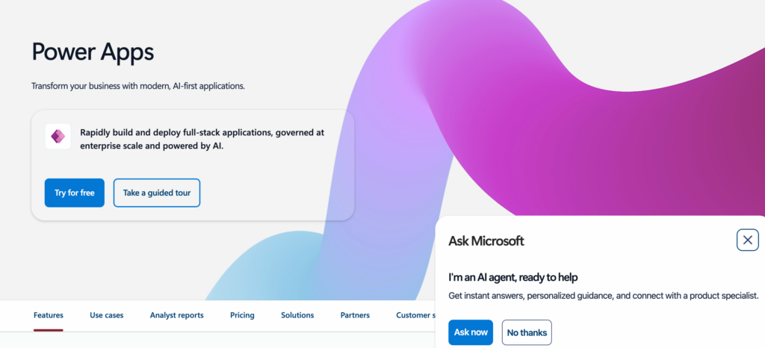Switch to the Use cases tab
Viewport: 765px width, 348px height.
pyautogui.click(x=107, y=315)
